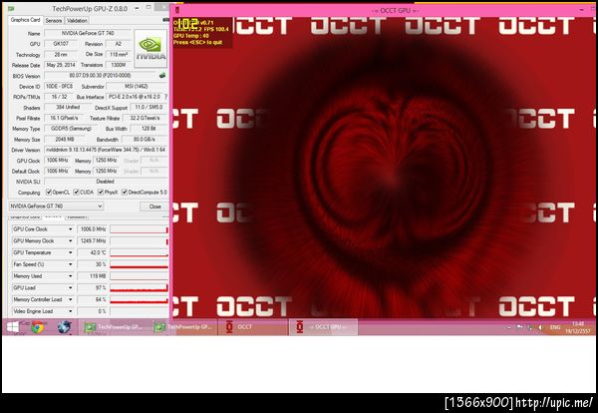This screenshot has width=598, height=413.
Task: Open the Action Center flag icon
Action: coord(519,327)
